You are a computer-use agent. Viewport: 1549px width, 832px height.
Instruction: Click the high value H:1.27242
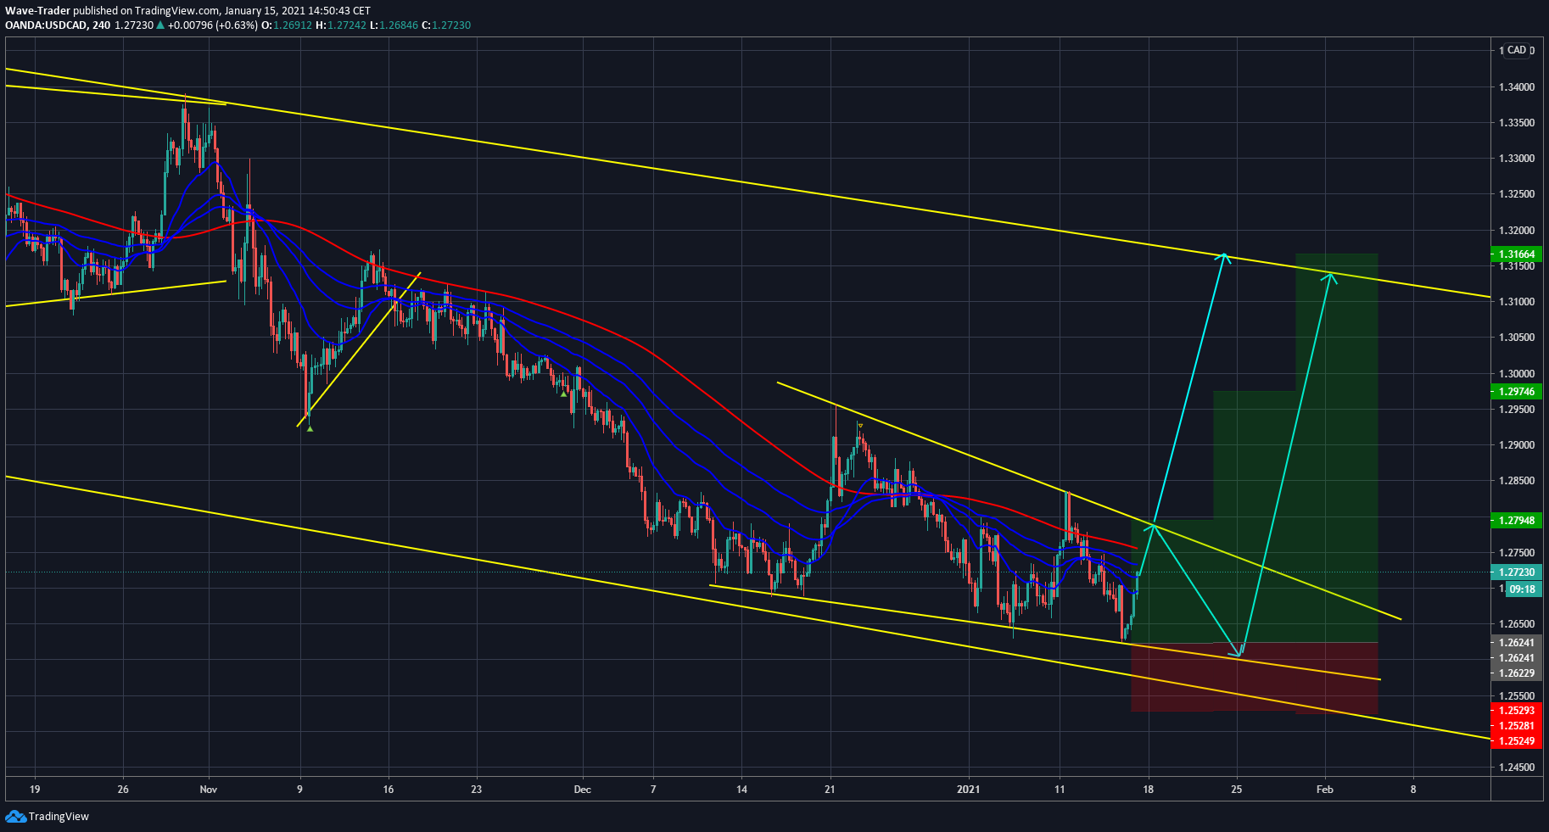(341, 25)
